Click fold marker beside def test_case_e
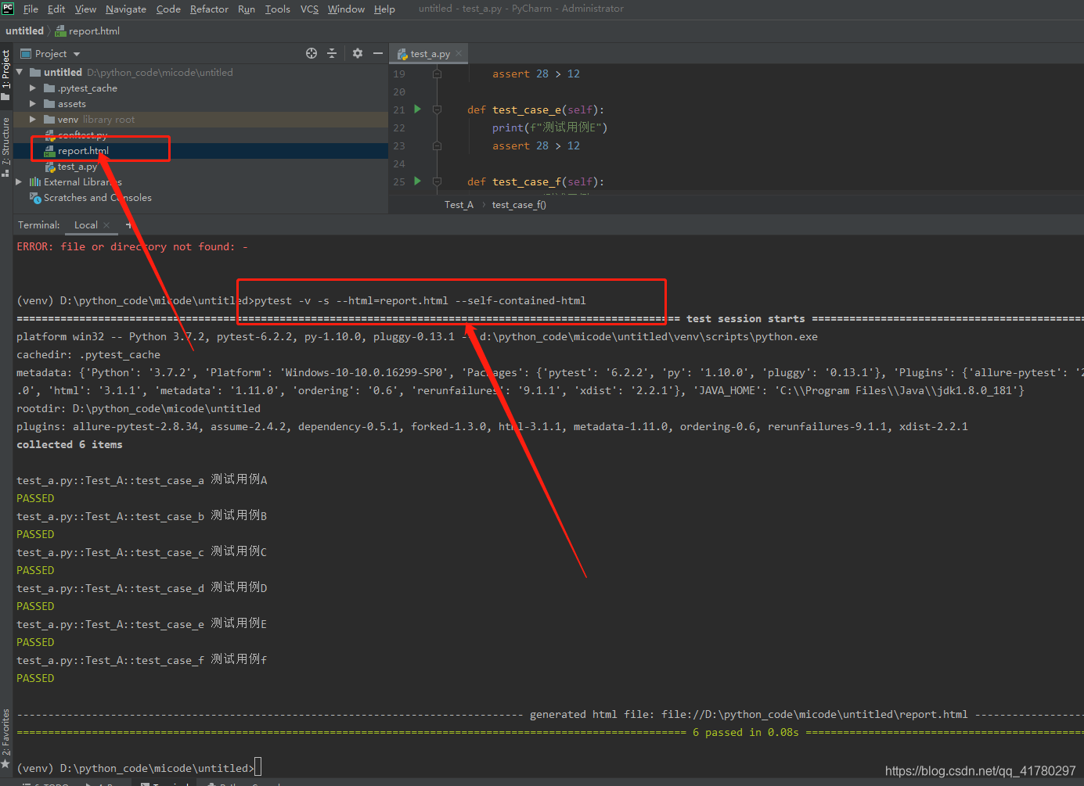Viewport: 1084px width, 786px height. [437, 109]
